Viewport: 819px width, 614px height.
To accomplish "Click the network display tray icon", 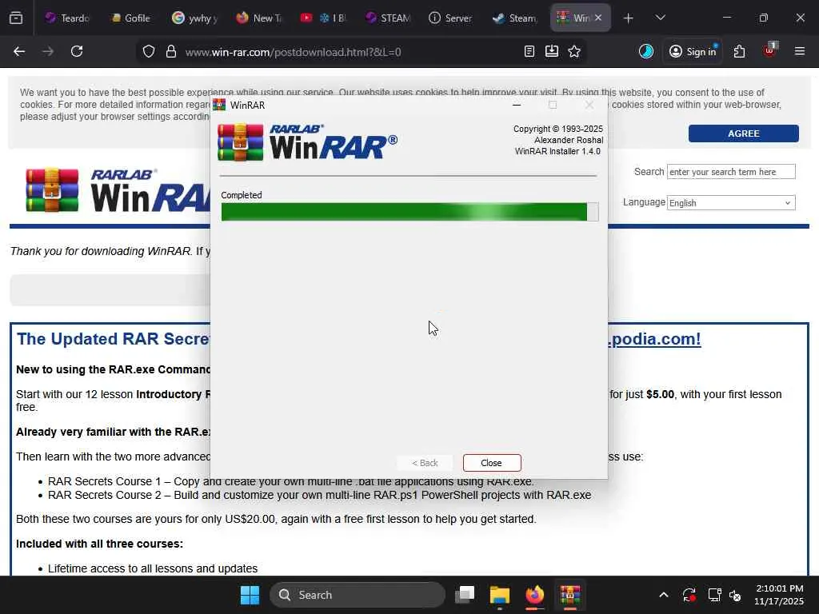I will click(714, 595).
